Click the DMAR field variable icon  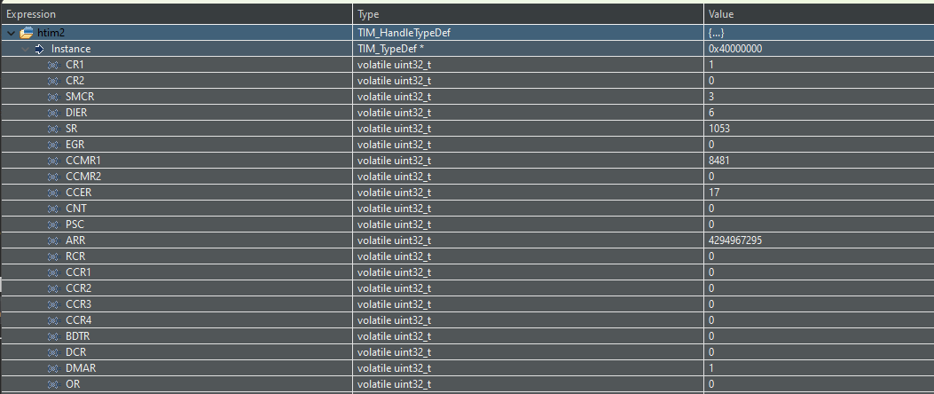53,368
